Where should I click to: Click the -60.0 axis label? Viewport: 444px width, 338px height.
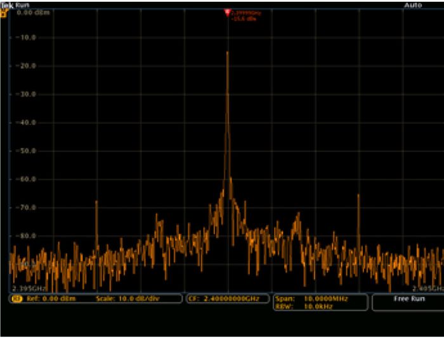pos(26,179)
